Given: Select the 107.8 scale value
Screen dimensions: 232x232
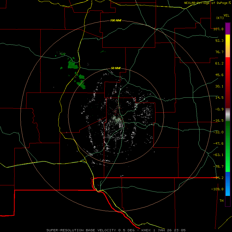Looking at the screenshot, I should click(x=218, y=29).
